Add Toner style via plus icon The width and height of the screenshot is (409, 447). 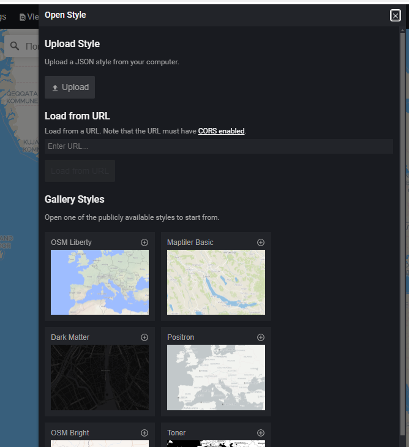[x=260, y=433]
